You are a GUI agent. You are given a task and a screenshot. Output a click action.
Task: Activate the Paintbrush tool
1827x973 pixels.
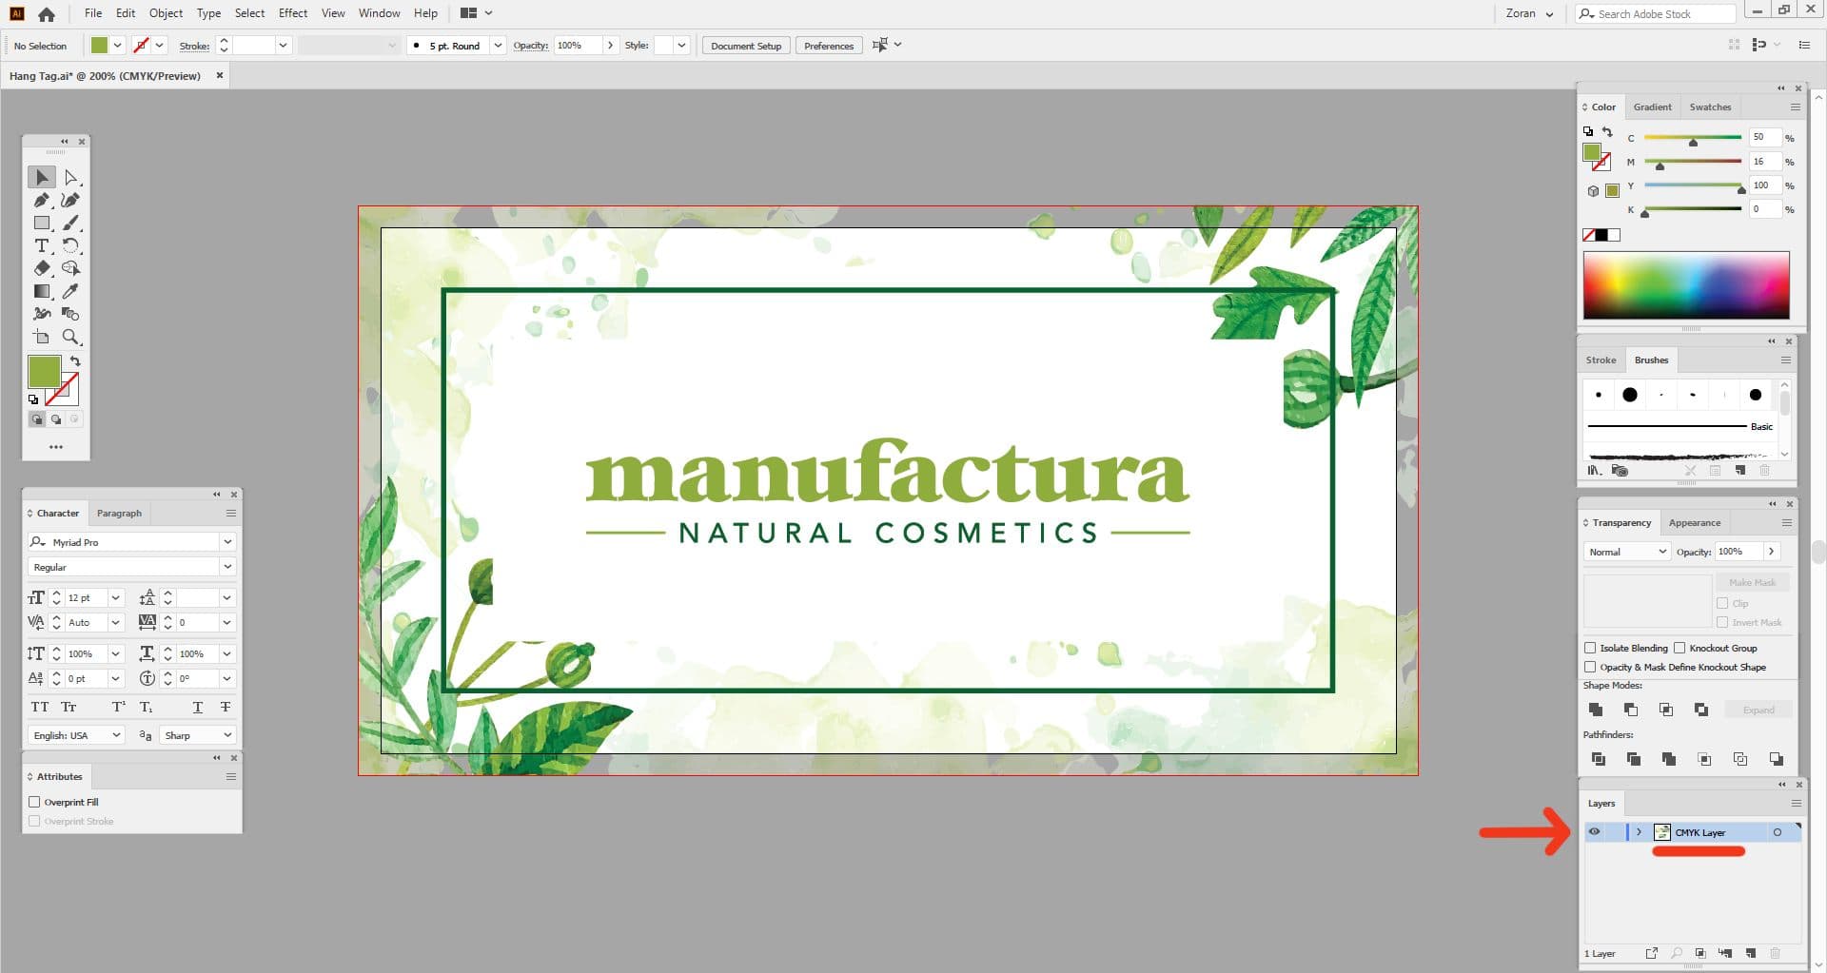click(x=70, y=223)
